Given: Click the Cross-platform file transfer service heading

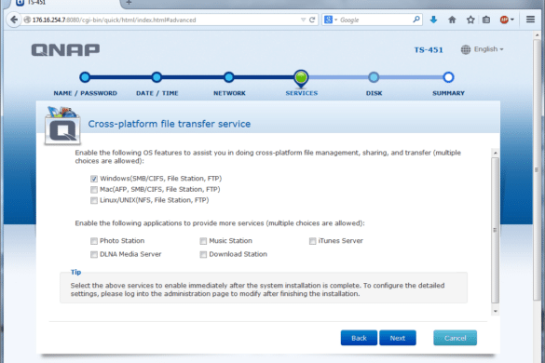Looking at the screenshot, I should coord(170,124).
